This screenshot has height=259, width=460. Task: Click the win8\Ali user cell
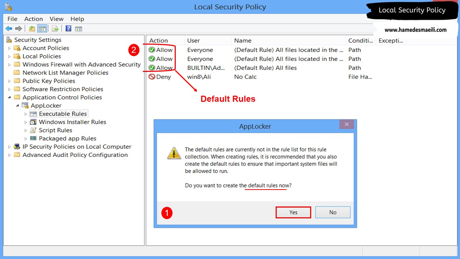pyautogui.click(x=199, y=77)
